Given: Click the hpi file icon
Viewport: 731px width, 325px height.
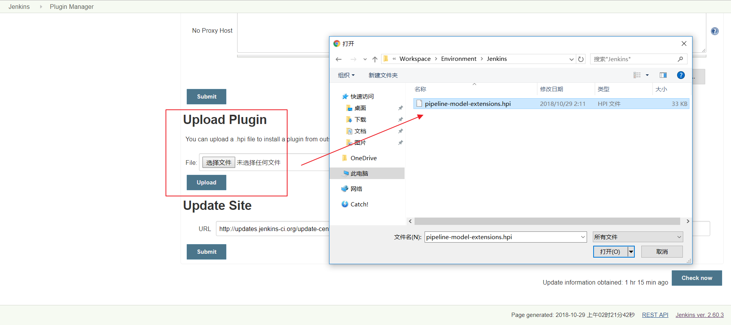Looking at the screenshot, I should coord(419,104).
